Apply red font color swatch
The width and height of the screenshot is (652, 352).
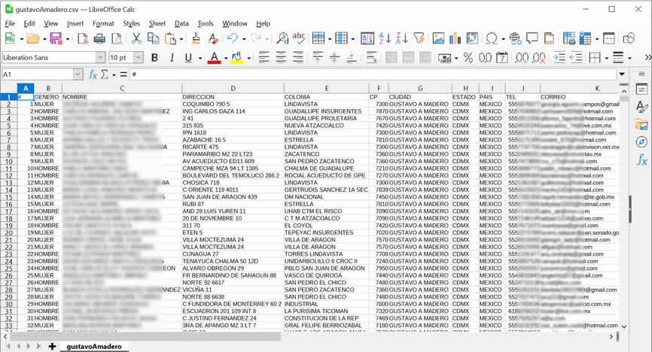[x=214, y=58]
